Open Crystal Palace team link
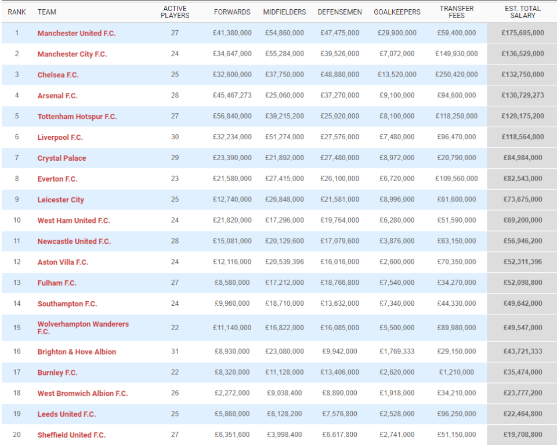The height and width of the screenshot is (448, 557). point(62,158)
